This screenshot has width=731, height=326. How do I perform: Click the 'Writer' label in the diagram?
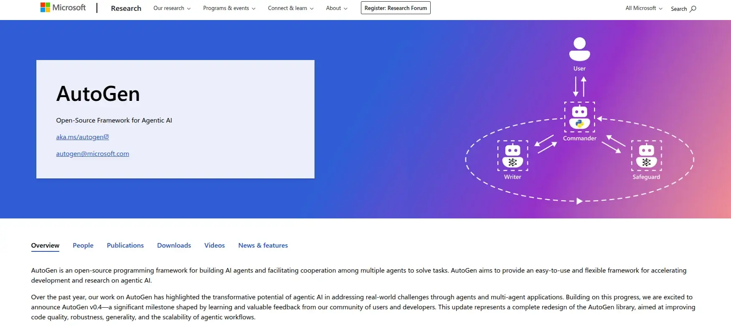coord(513,177)
